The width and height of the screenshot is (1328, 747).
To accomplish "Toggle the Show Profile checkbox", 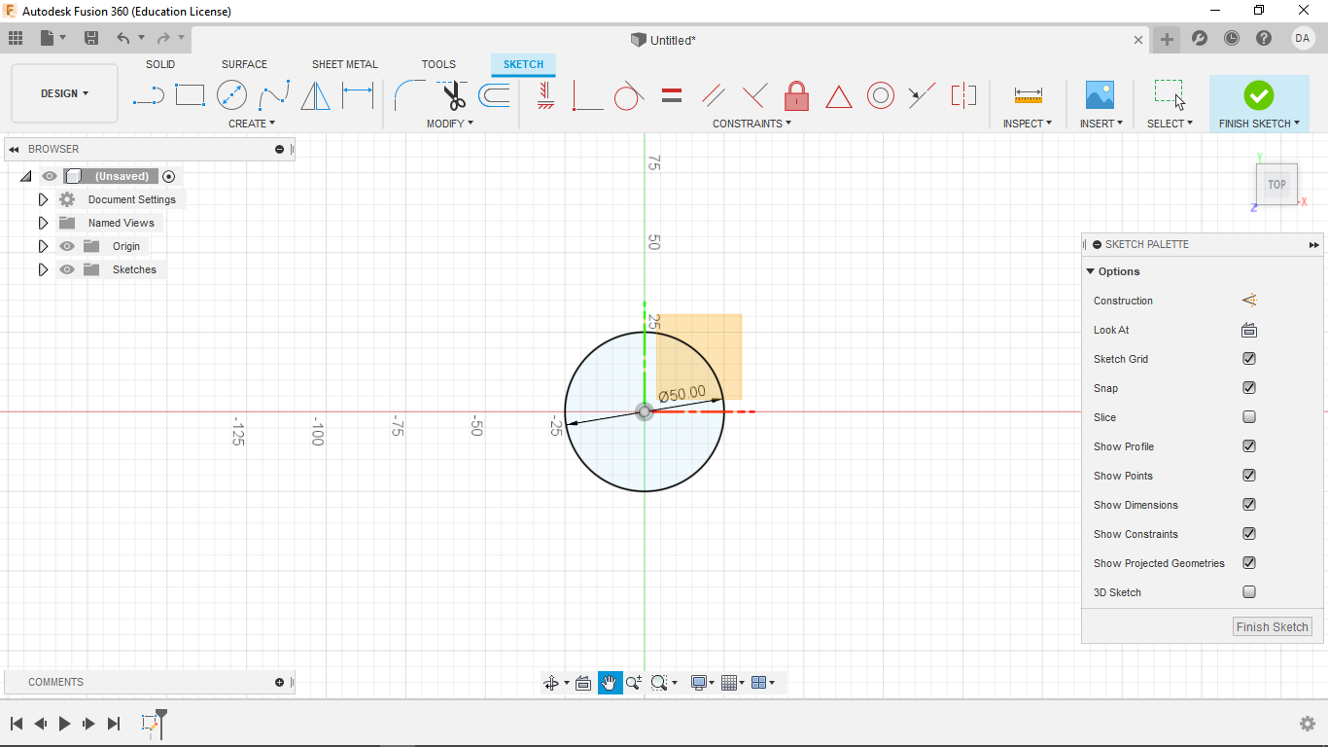I will pyautogui.click(x=1249, y=446).
